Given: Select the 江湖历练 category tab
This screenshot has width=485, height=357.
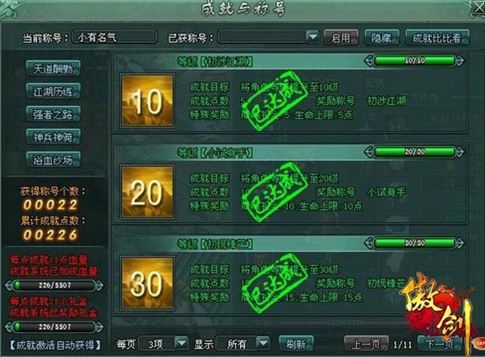Looking at the screenshot, I should (x=53, y=91).
